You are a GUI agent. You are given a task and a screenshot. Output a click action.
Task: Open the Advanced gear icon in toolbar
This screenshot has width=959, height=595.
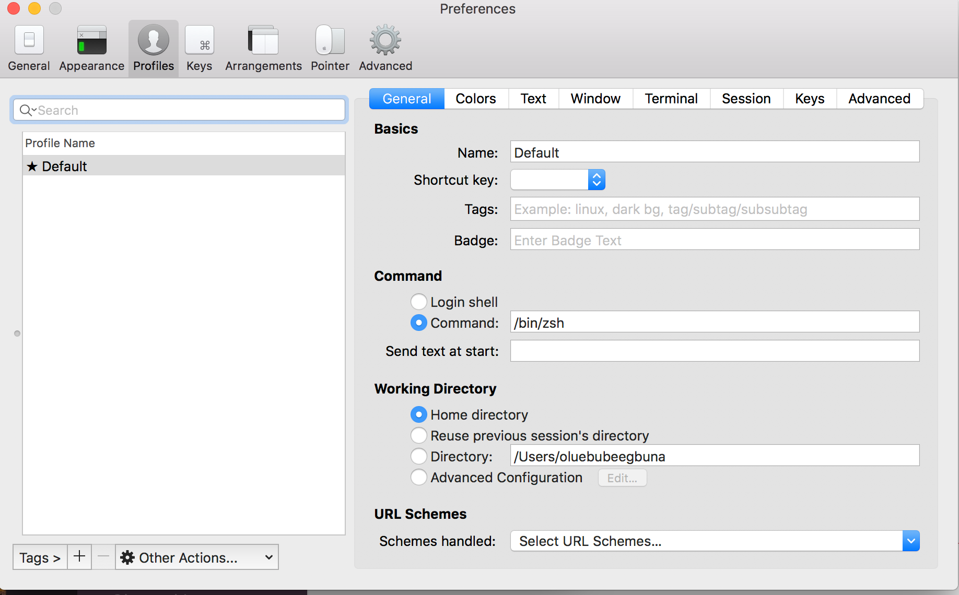(x=385, y=40)
